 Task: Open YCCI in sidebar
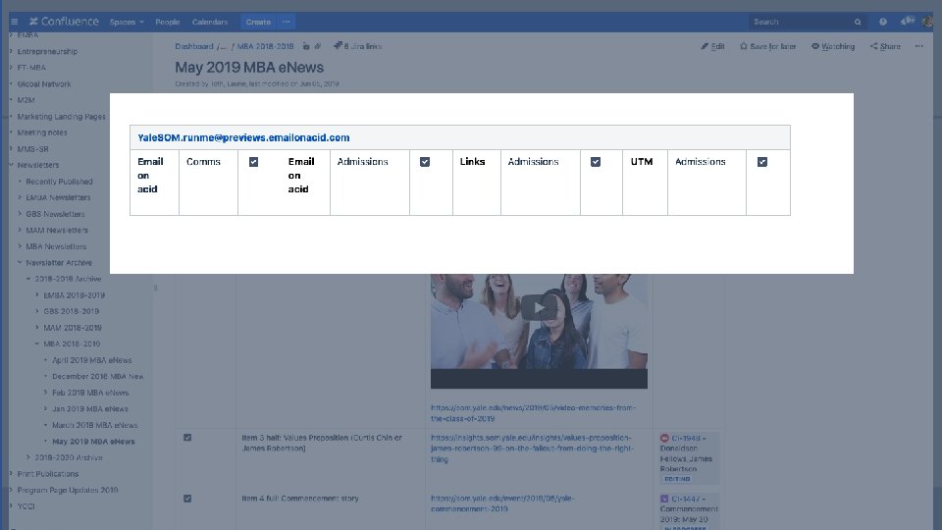(26, 506)
